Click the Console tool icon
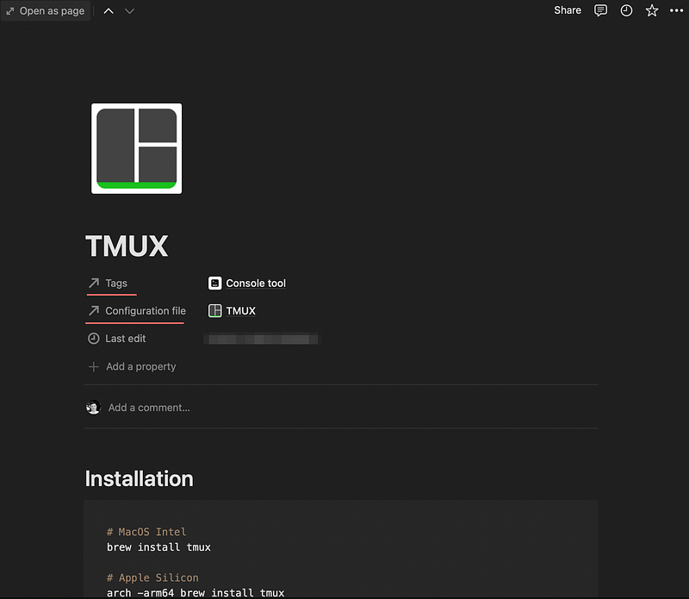Screen dimensions: 689x599 pyautogui.click(x=214, y=284)
